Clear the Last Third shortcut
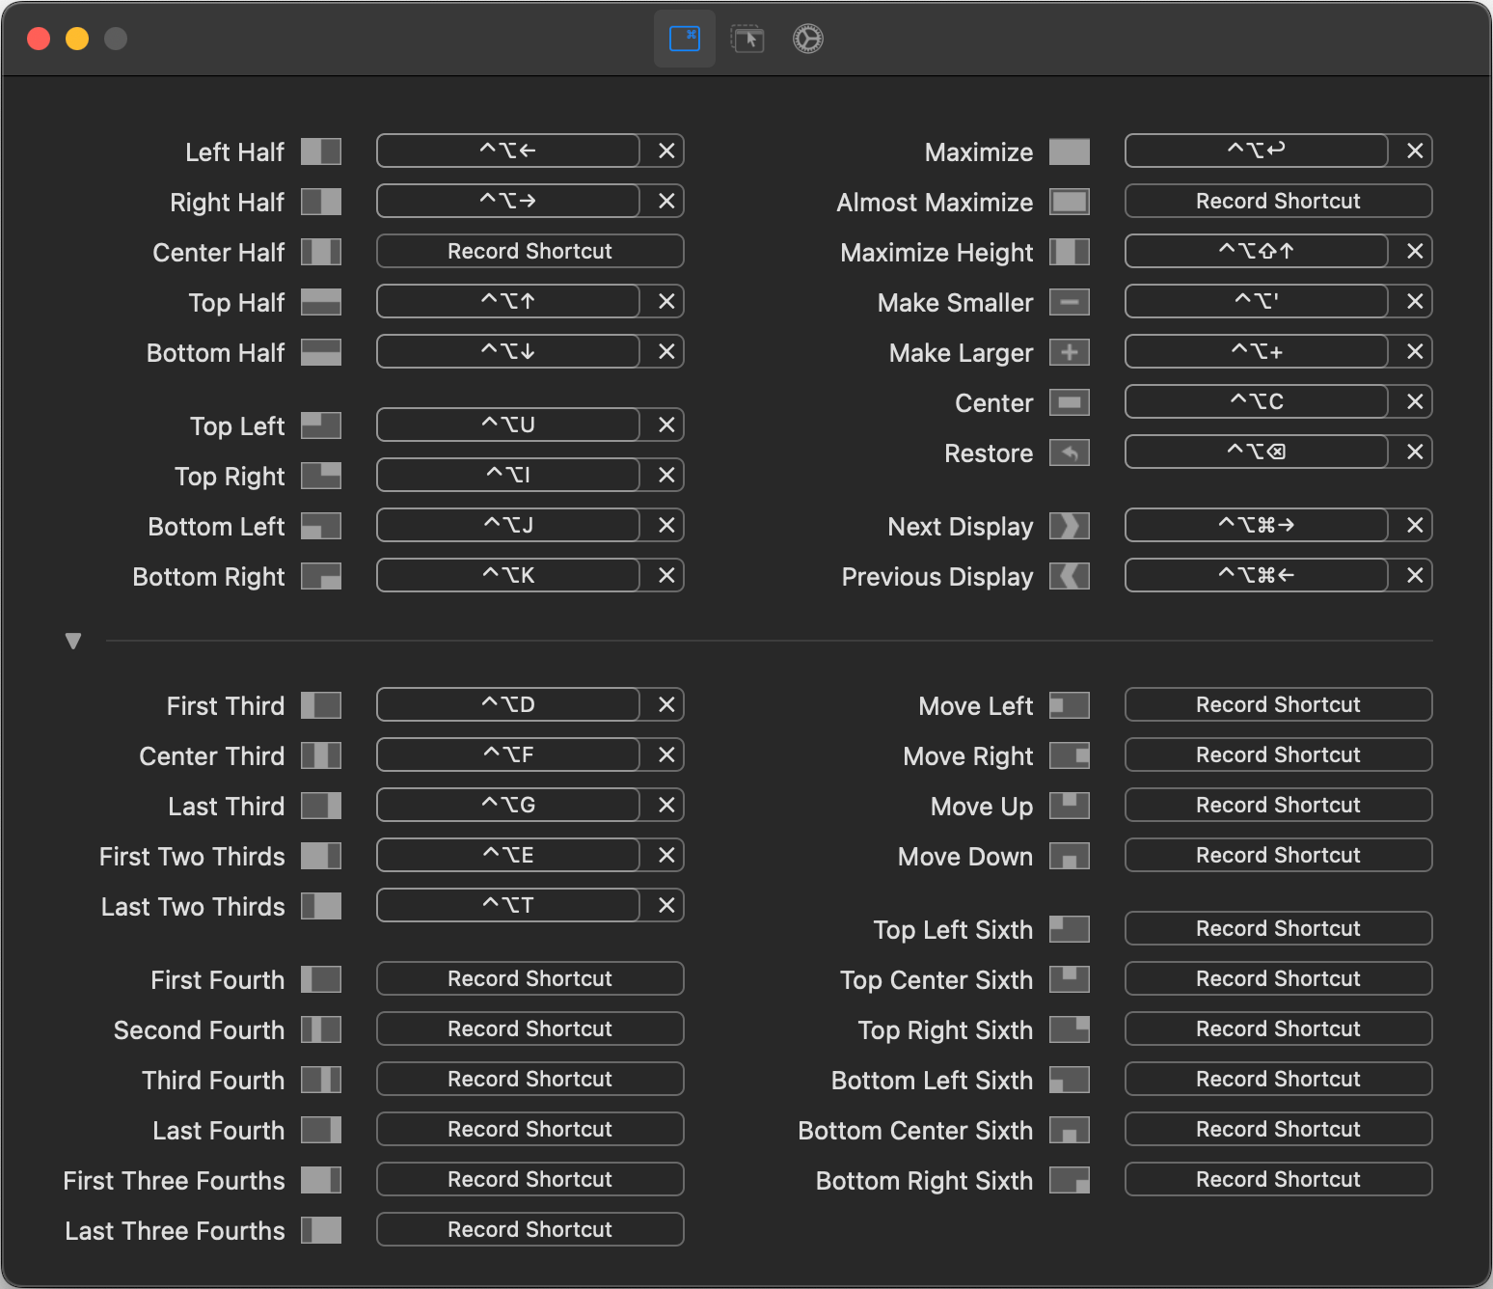1493x1289 pixels. pos(665,805)
